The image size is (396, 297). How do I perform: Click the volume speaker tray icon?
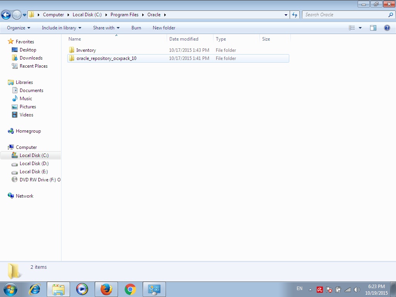coord(357,290)
